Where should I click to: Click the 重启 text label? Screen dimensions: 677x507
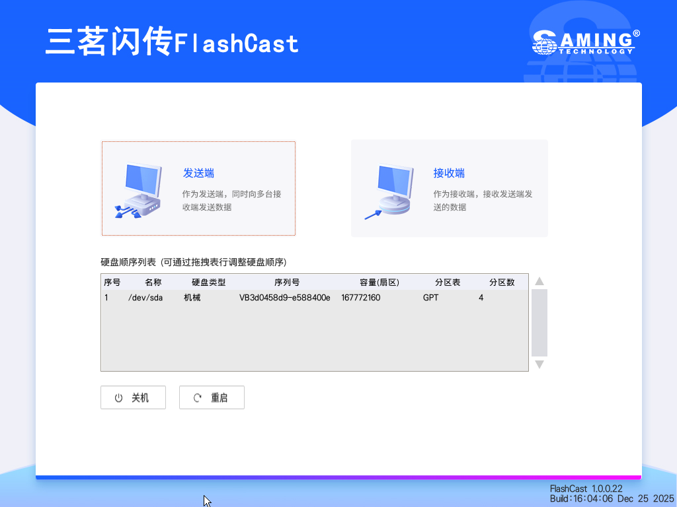click(x=219, y=398)
